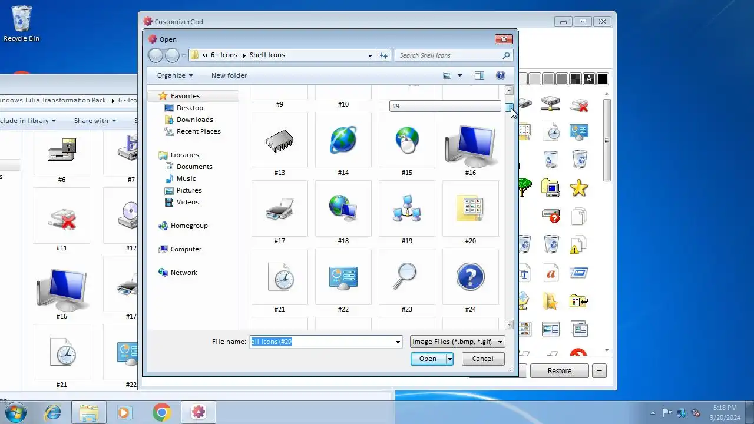Select the documents with warning triangle icon
The width and height of the screenshot is (754, 424).
(579, 244)
